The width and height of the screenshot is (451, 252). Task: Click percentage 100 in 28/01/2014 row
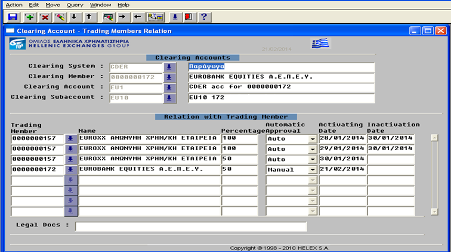240,138
